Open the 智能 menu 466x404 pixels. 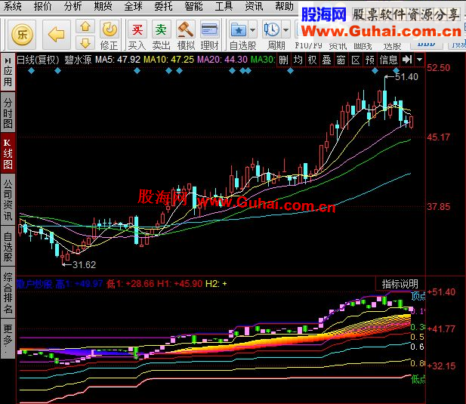tap(193, 6)
